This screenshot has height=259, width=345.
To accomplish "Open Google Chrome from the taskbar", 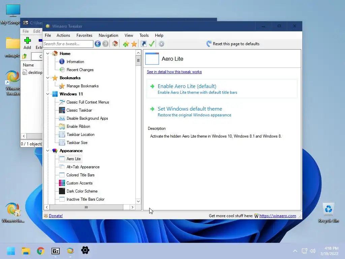I will [41, 251].
